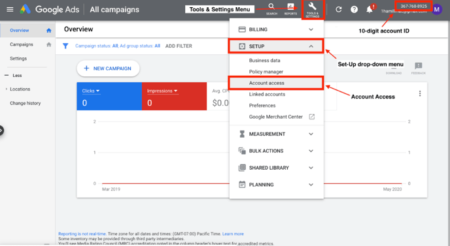Select Linked accounts menu item

[x=267, y=94]
